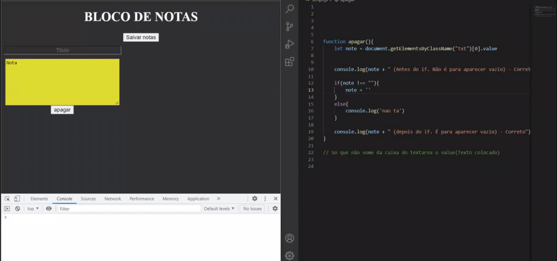Click the apagar function name in code

(356, 42)
